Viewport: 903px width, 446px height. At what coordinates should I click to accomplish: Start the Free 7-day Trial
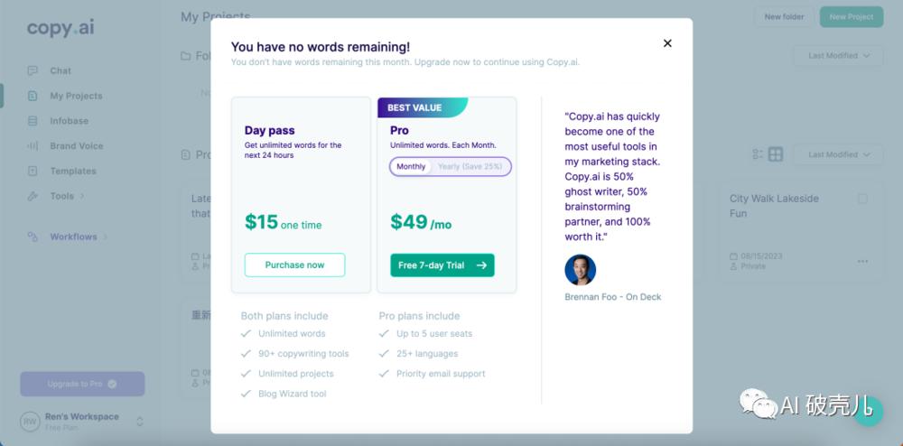click(442, 265)
